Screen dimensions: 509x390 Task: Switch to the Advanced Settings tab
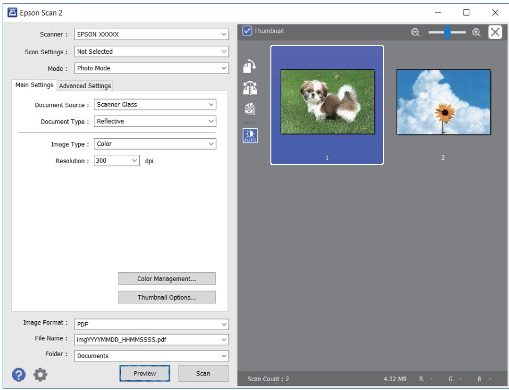84,86
